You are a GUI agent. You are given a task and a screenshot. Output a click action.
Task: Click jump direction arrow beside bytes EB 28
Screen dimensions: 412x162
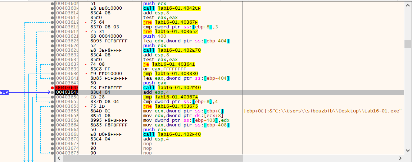85,97
